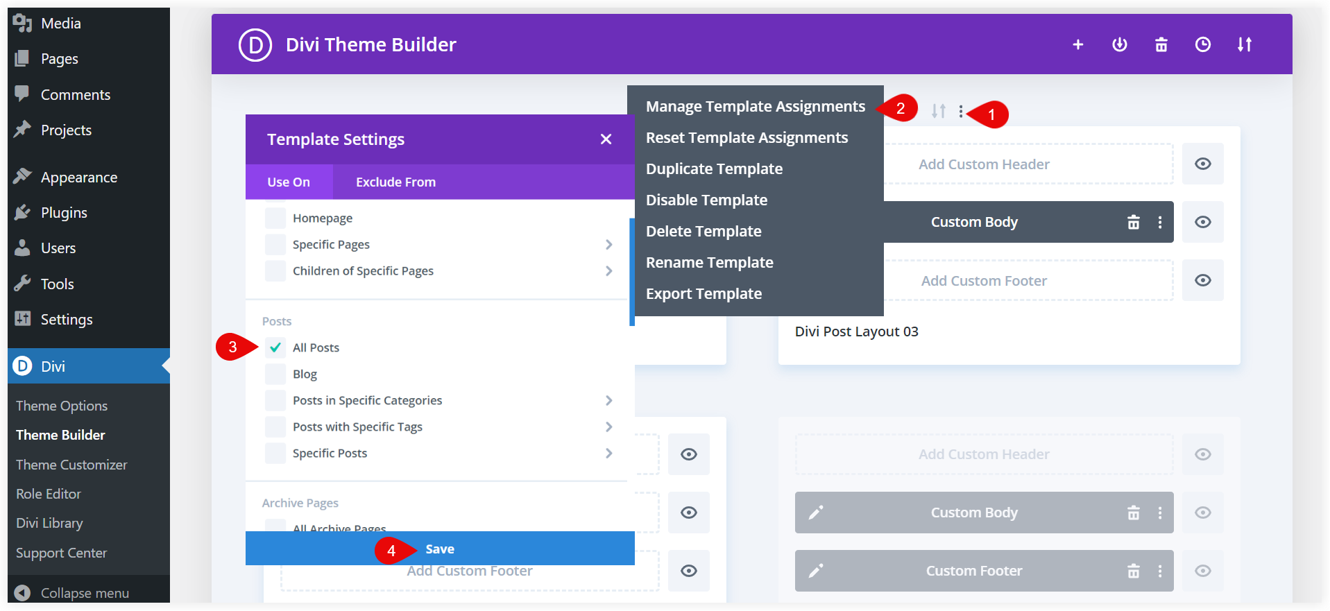Click trash icon on faded Custom Body
Image resolution: width=1330 pixels, height=611 pixels.
coord(1133,513)
